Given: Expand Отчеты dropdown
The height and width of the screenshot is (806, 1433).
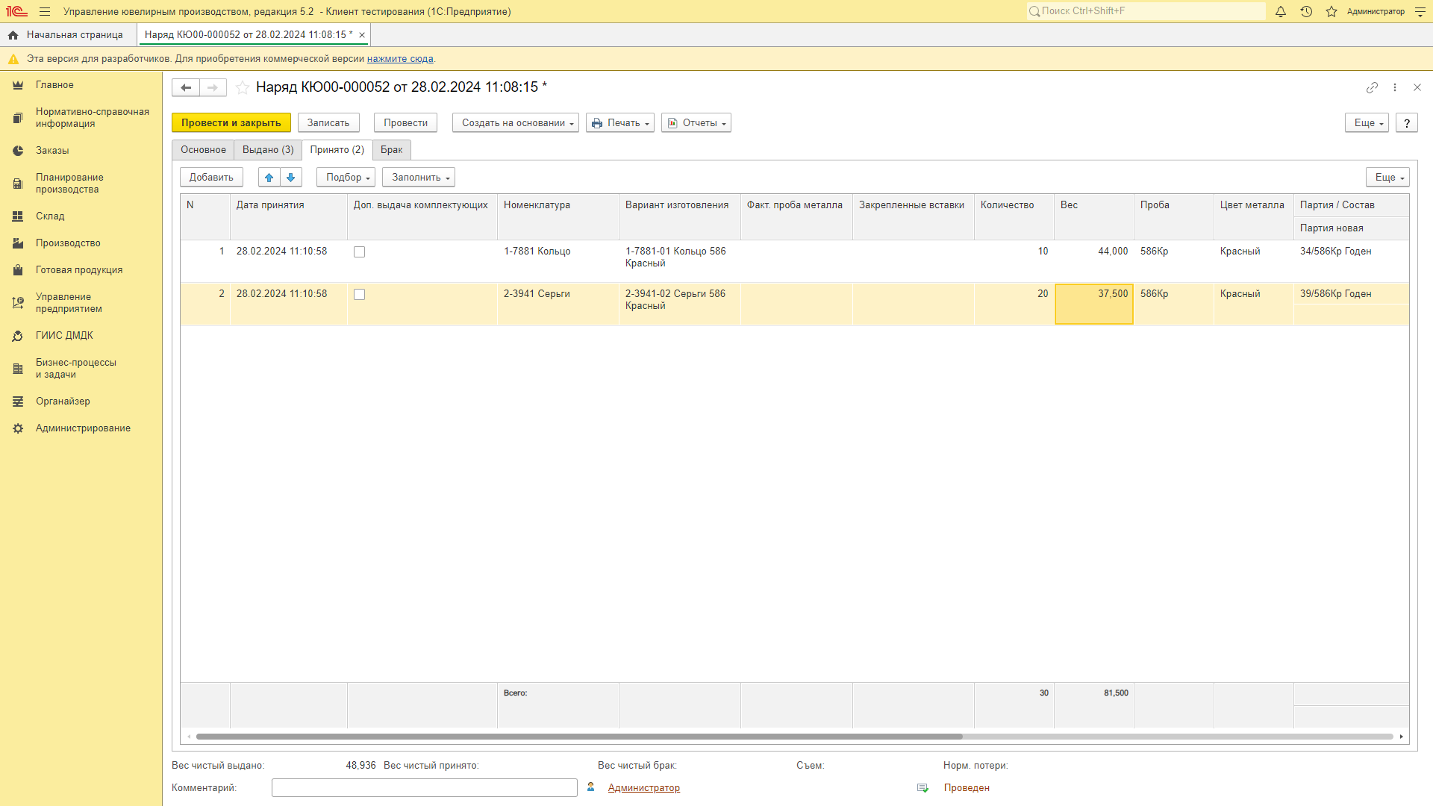Looking at the screenshot, I should pyautogui.click(x=696, y=123).
